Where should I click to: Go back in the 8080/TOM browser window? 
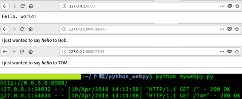coord(5,52)
